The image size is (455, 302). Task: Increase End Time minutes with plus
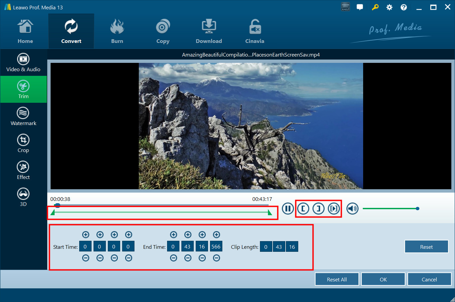tap(188, 235)
